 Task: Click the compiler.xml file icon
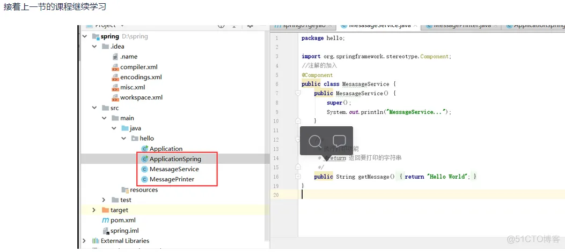[x=115, y=67]
